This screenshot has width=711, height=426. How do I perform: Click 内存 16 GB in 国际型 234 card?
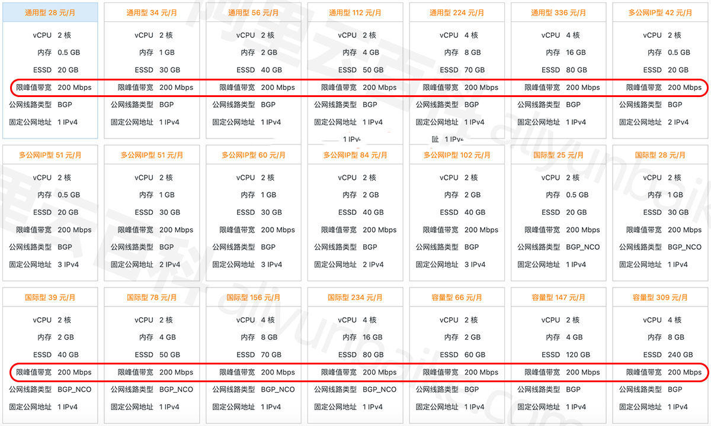coord(373,337)
